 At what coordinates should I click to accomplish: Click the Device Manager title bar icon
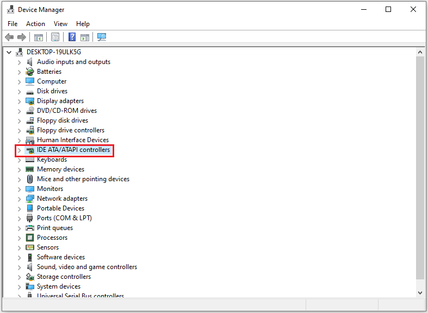pos(11,10)
